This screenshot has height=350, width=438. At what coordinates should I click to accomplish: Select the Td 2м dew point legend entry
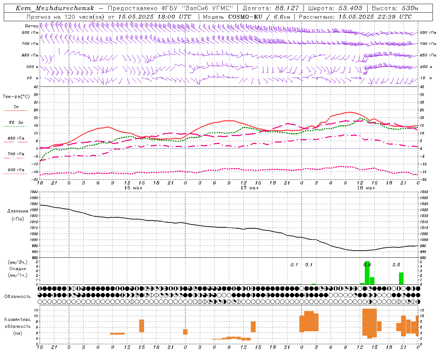pyautogui.click(x=16, y=122)
